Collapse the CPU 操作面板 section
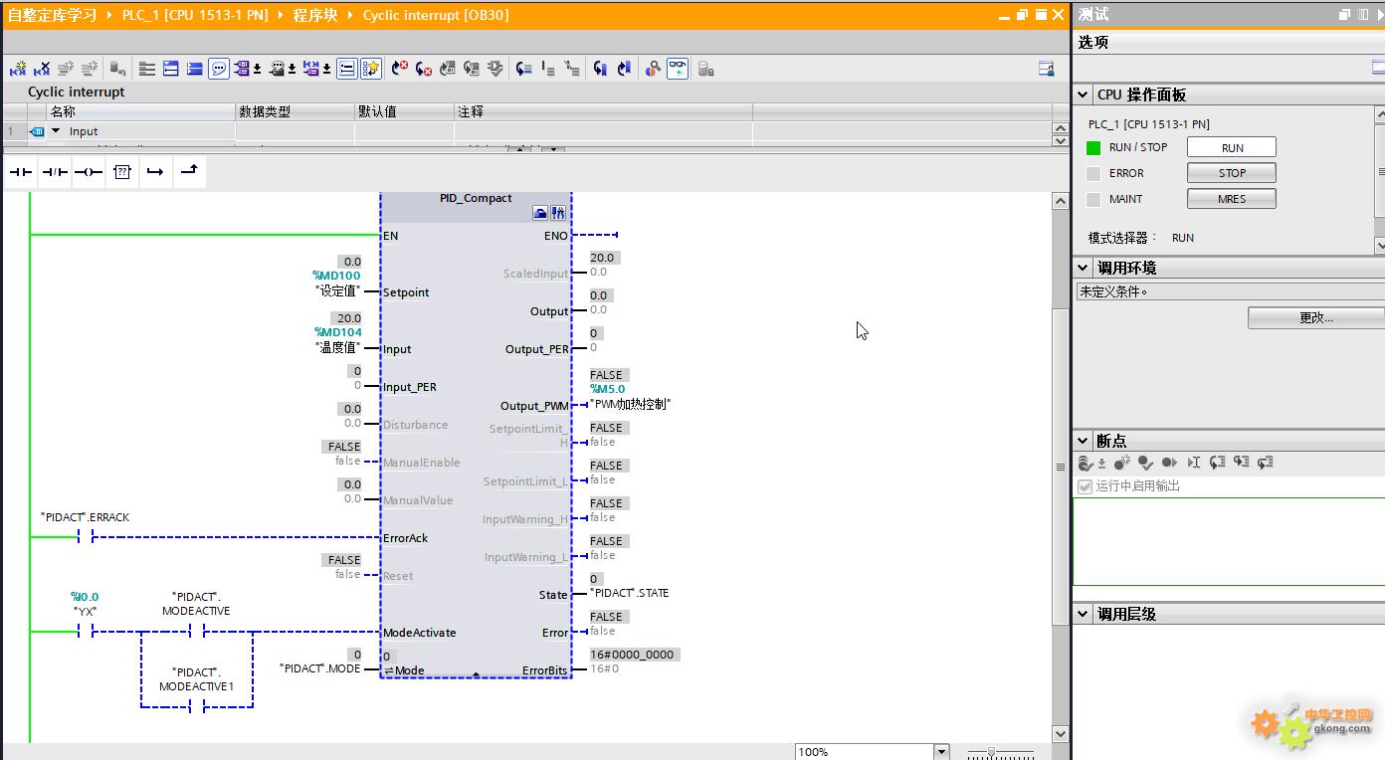The image size is (1385, 760). tap(1084, 95)
